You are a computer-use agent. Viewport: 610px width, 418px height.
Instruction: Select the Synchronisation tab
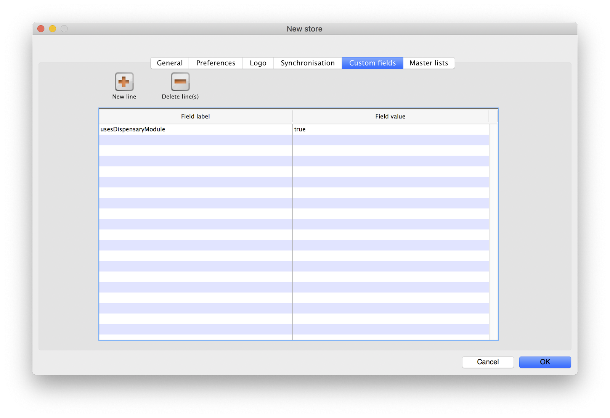[x=308, y=63]
